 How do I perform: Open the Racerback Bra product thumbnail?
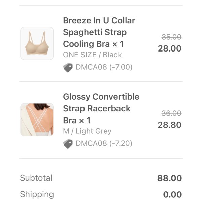point(37,120)
